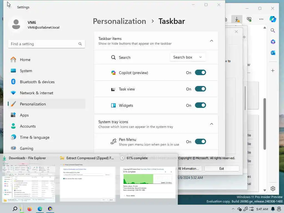Click the Personalization breadcrumb link

point(119,21)
